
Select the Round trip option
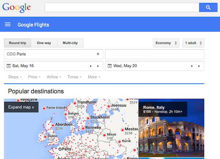click(x=17, y=43)
